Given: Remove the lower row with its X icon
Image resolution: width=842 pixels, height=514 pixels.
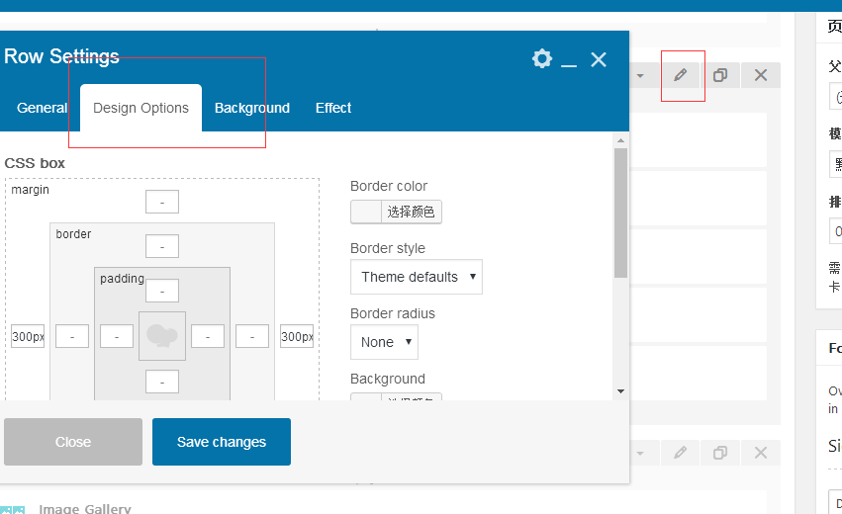Looking at the screenshot, I should click(761, 453).
